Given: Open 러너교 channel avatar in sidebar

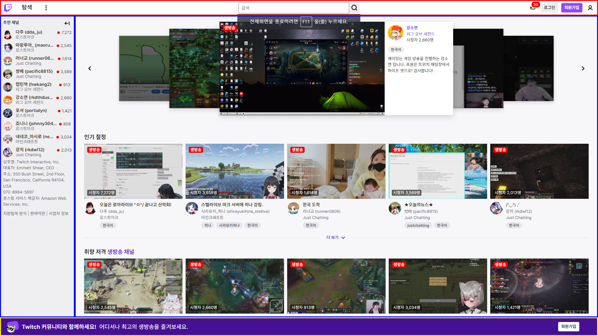Looking at the screenshot, I should tap(8, 61).
